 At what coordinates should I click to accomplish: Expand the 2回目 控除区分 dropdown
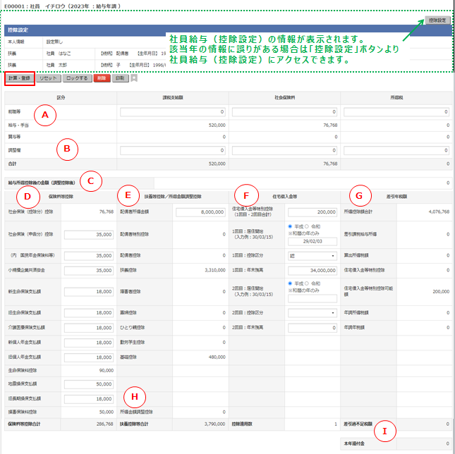click(x=311, y=312)
